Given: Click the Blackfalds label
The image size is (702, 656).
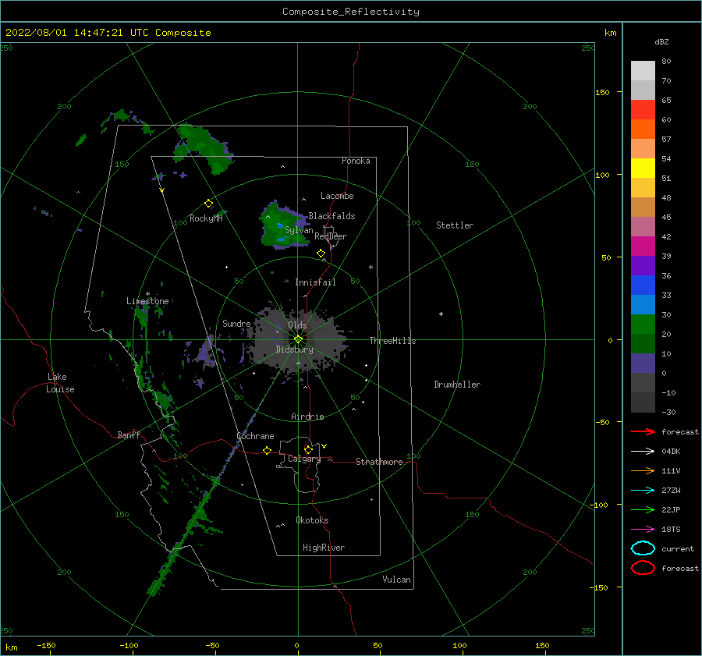Looking at the screenshot, I should pyautogui.click(x=331, y=216).
